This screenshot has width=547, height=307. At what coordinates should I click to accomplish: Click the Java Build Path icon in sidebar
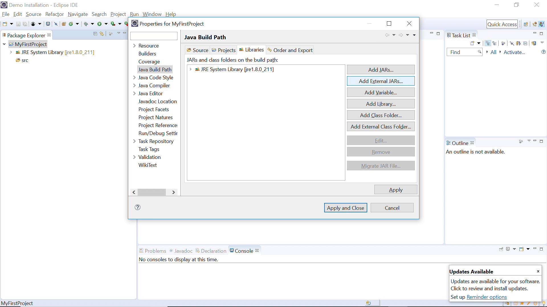click(x=155, y=69)
